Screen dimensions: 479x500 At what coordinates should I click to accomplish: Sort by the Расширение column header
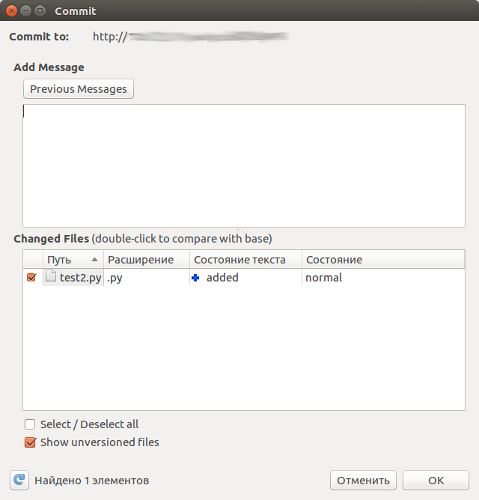click(147, 259)
